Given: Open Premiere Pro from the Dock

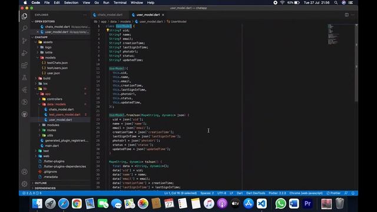Looking at the screenshot, I should (x=307, y=204).
